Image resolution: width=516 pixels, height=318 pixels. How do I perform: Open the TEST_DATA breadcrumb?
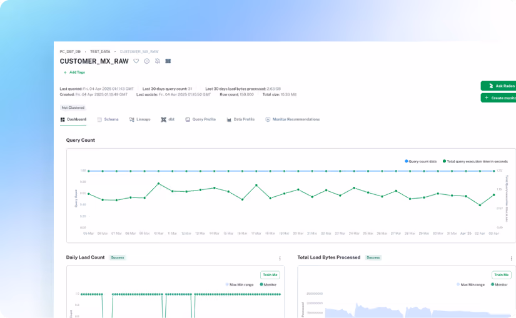click(100, 52)
